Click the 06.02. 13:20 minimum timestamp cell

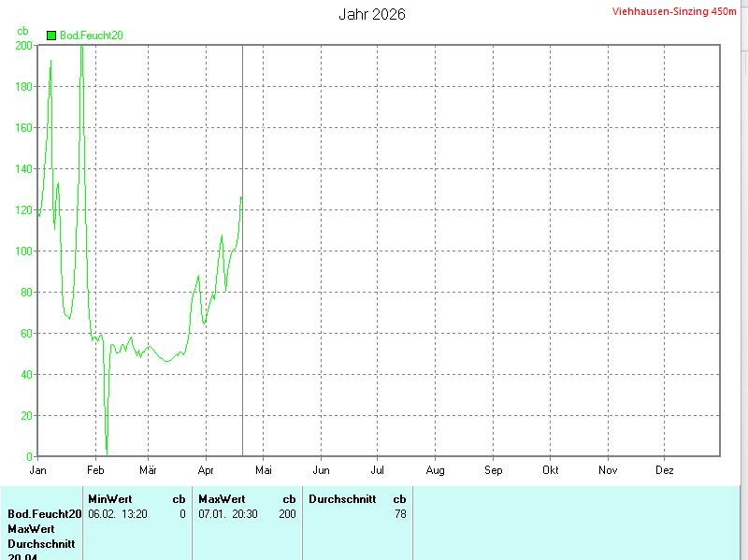118,514
